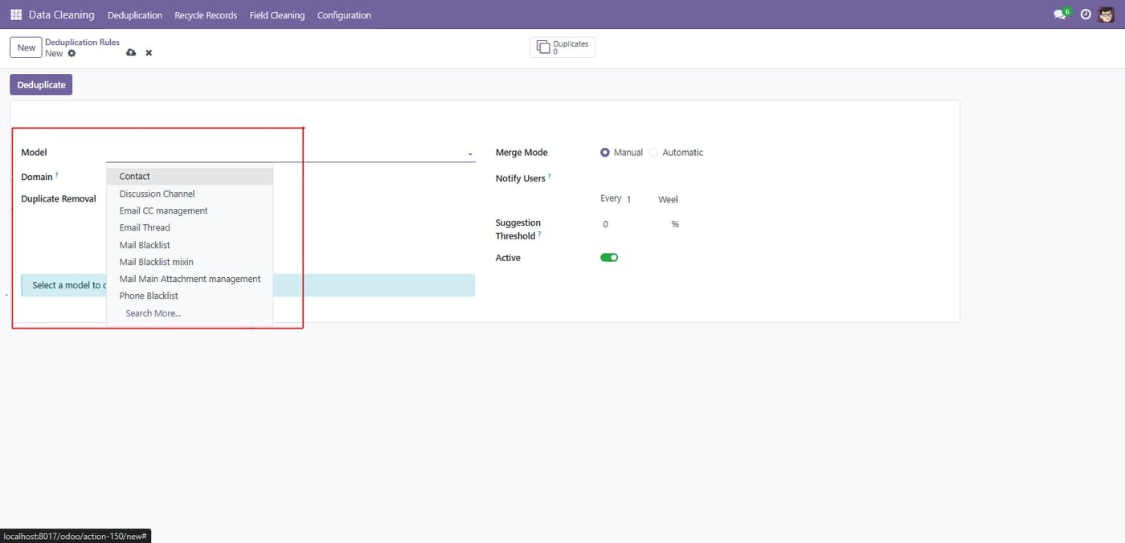Image resolution: width=1125 pixels, height=543 pixels.
Task: Save record with the cloud upload icon
Action: click(x=131, y=52)
